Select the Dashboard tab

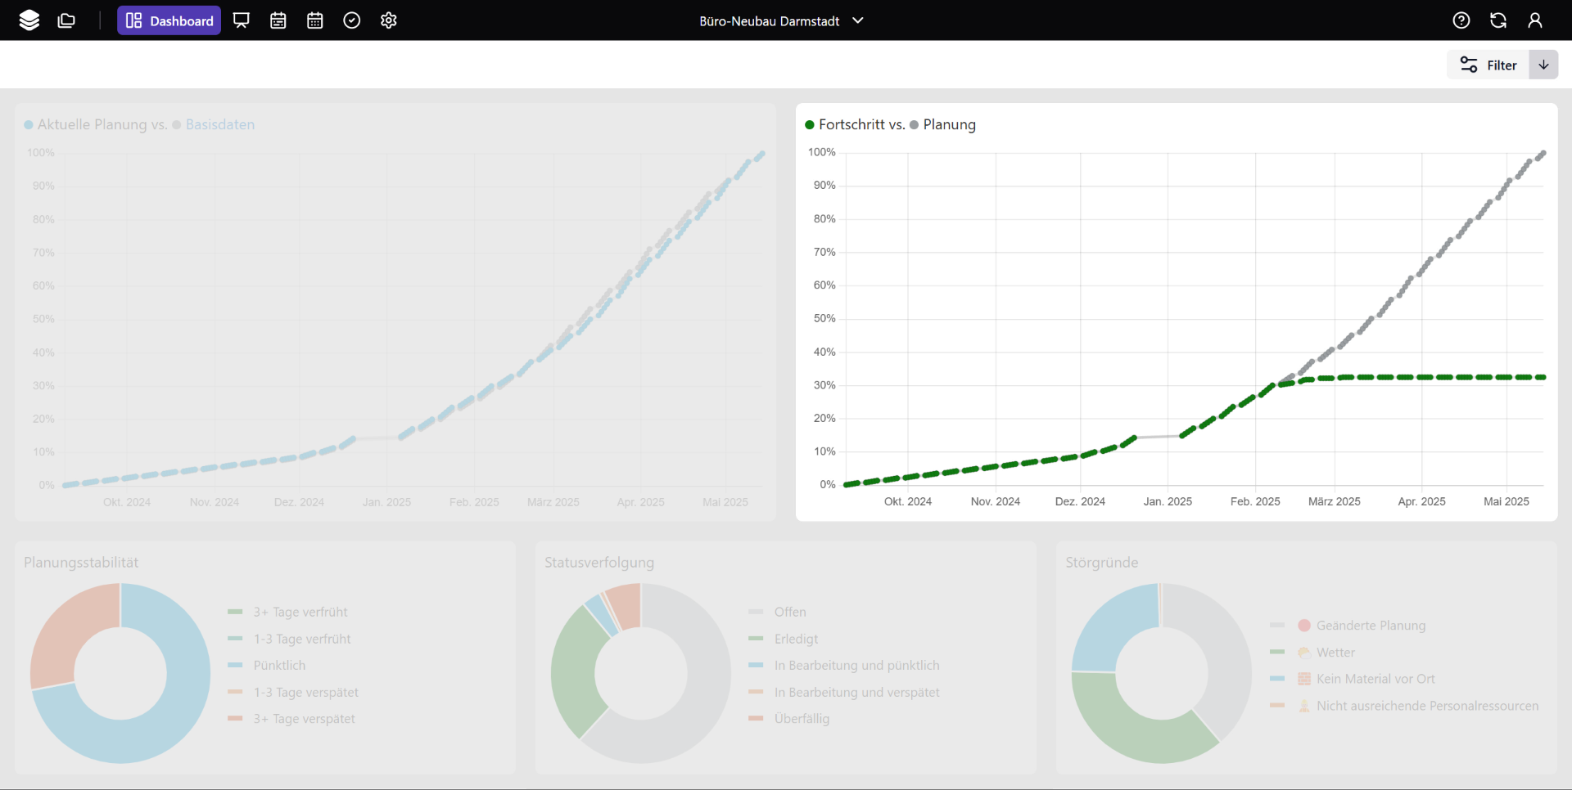(169, 20)
